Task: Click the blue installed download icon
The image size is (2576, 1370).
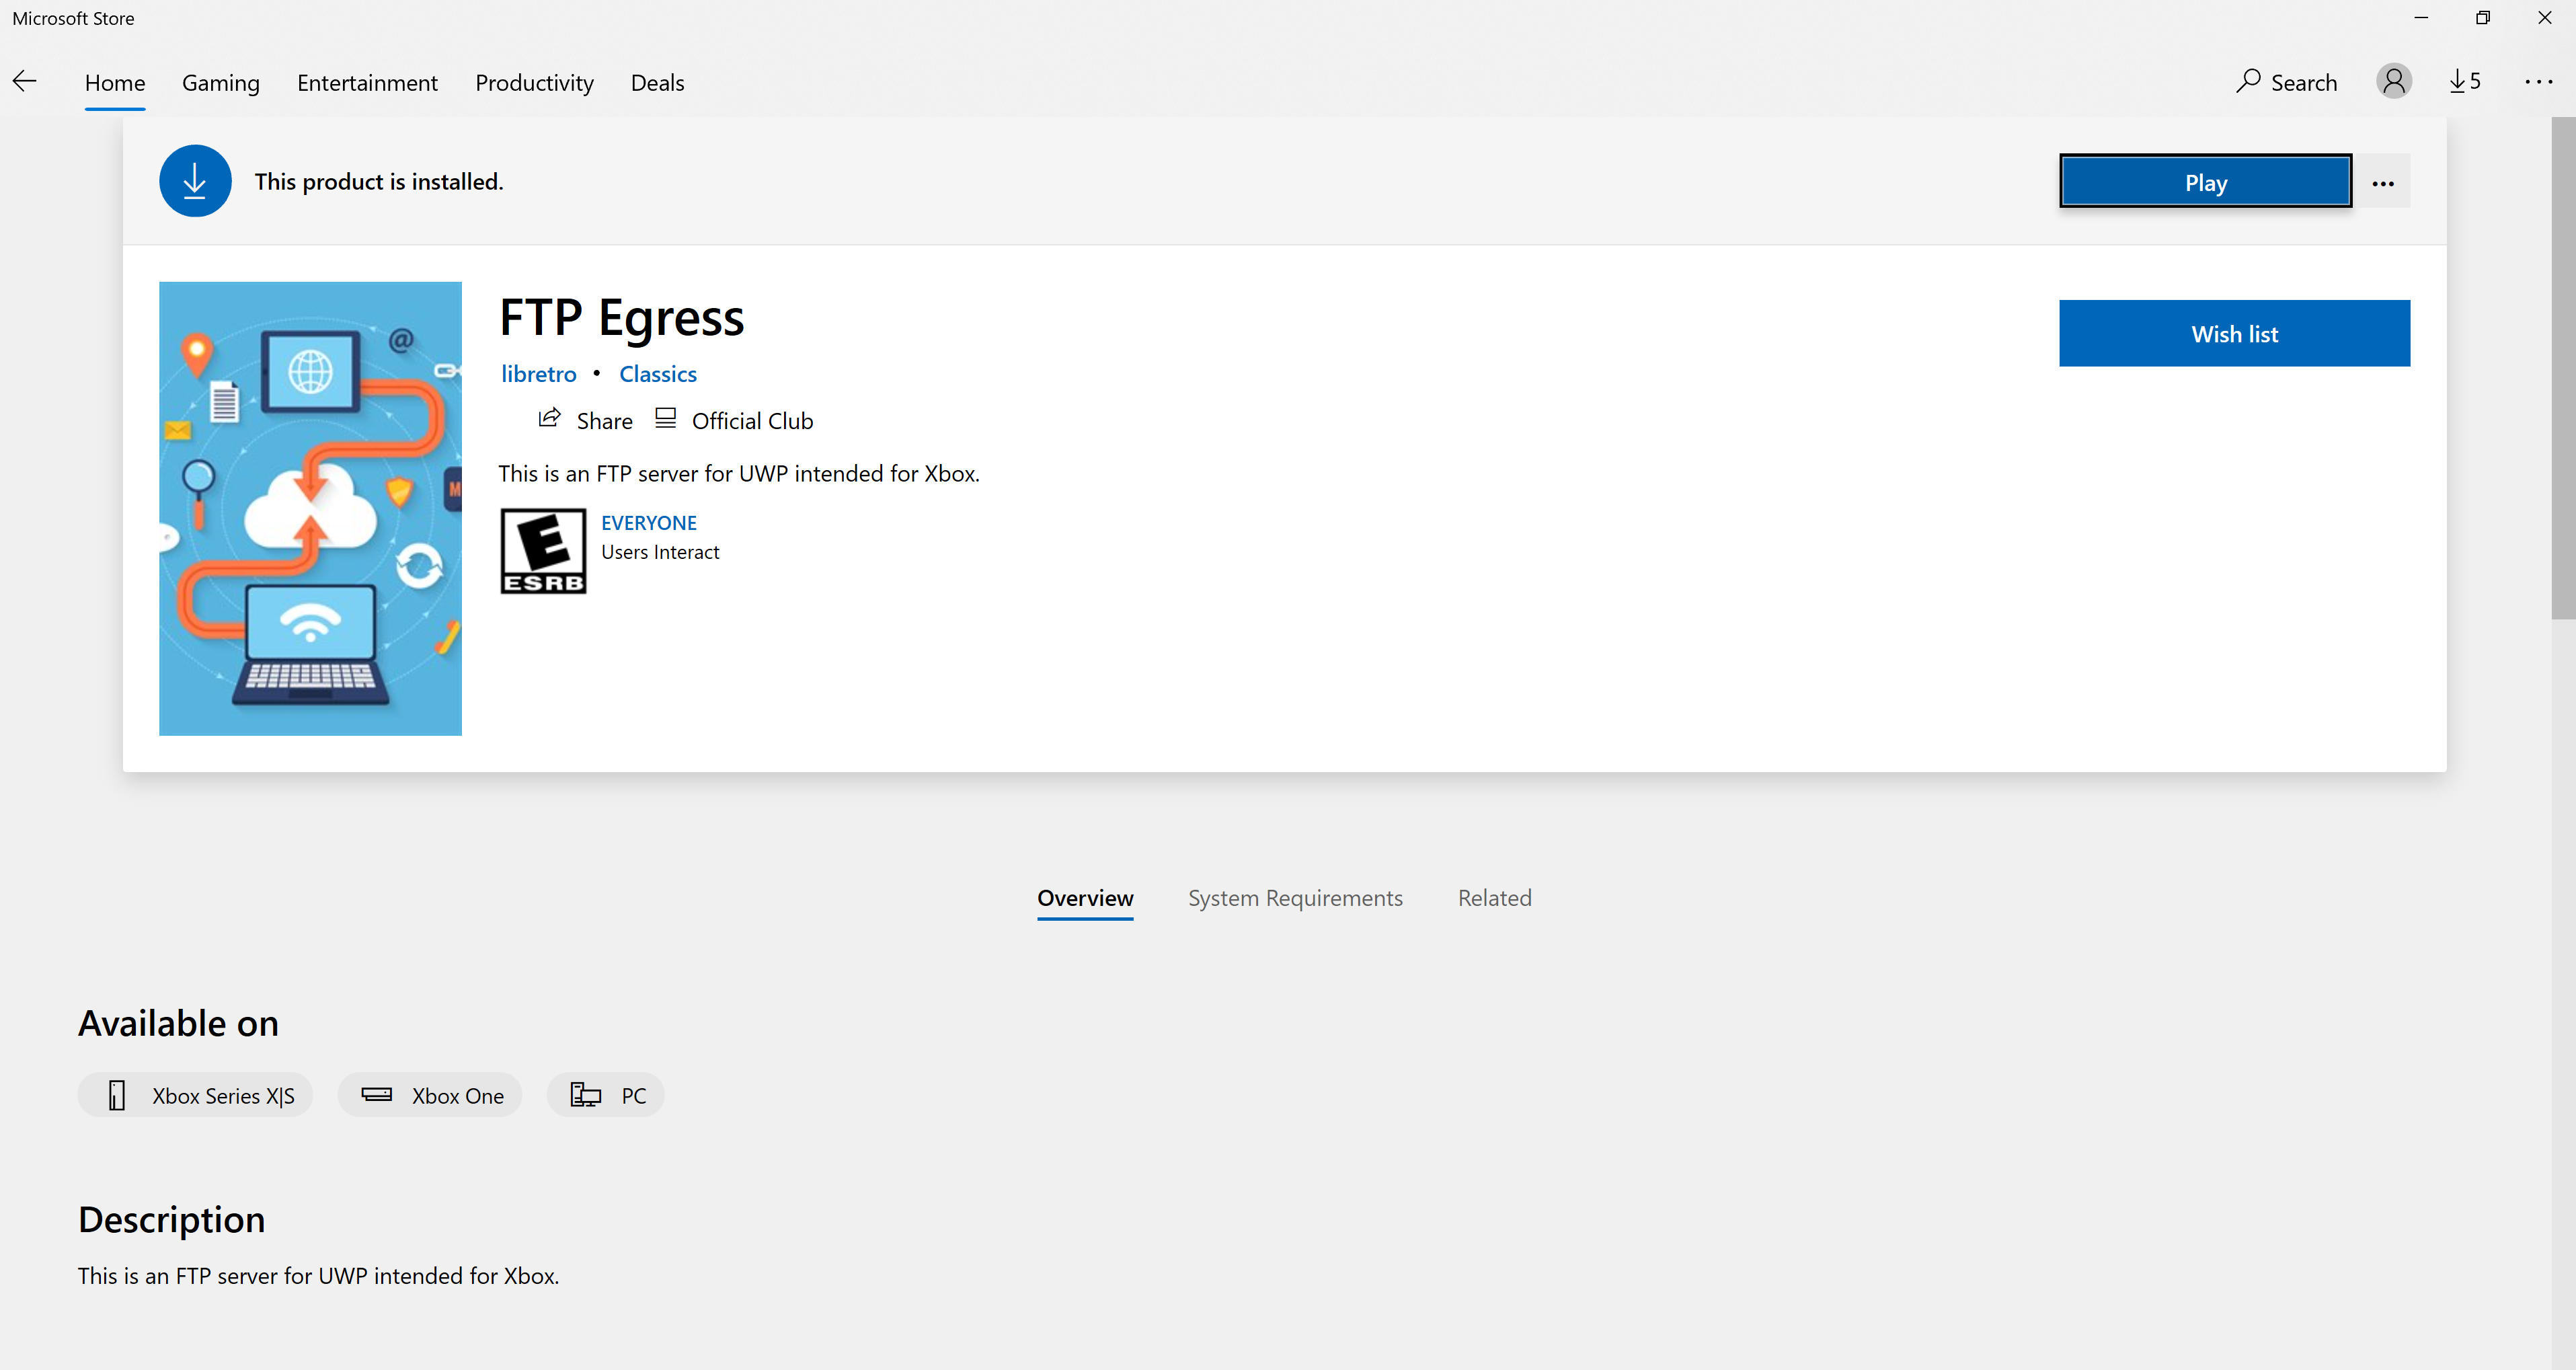Action: coord(195,181)
